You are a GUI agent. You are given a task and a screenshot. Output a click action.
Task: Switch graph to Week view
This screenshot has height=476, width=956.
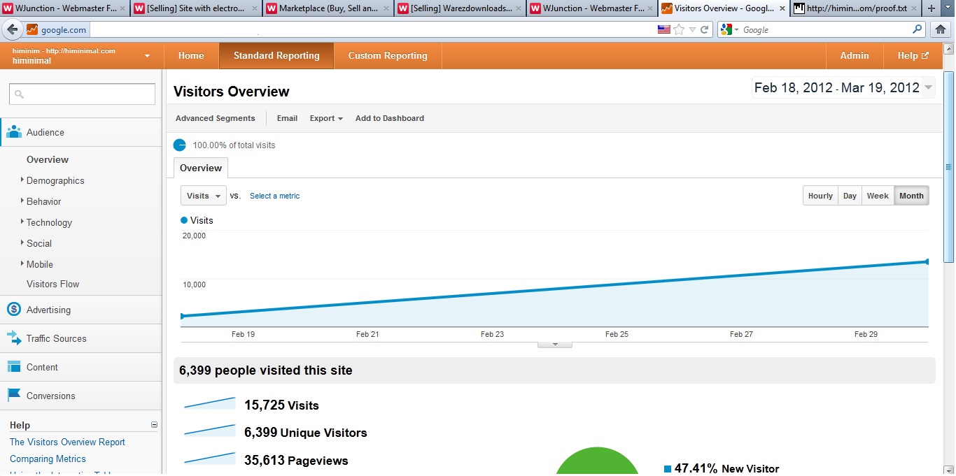point(878,196)
